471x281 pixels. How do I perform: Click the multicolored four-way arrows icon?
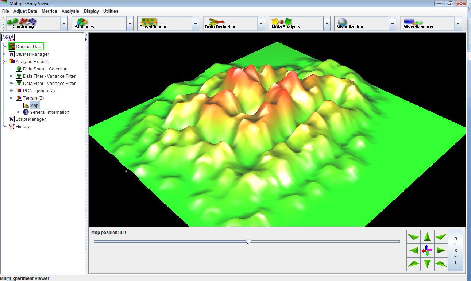click(x=427, y=250)
